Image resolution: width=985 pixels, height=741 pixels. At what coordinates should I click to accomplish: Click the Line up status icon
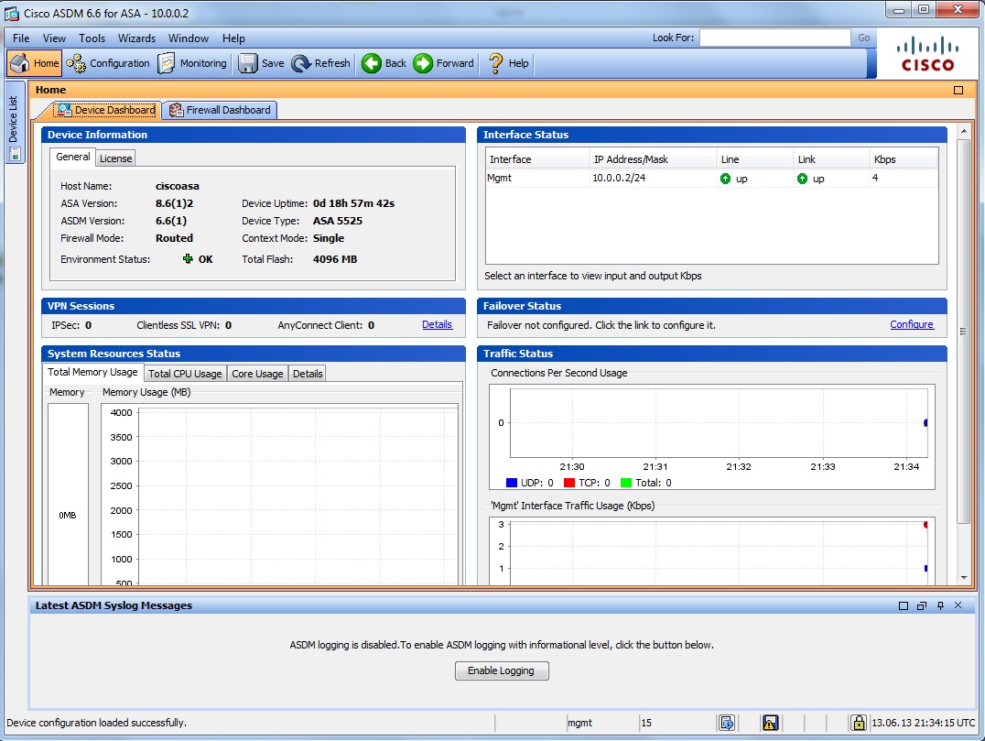726,179
